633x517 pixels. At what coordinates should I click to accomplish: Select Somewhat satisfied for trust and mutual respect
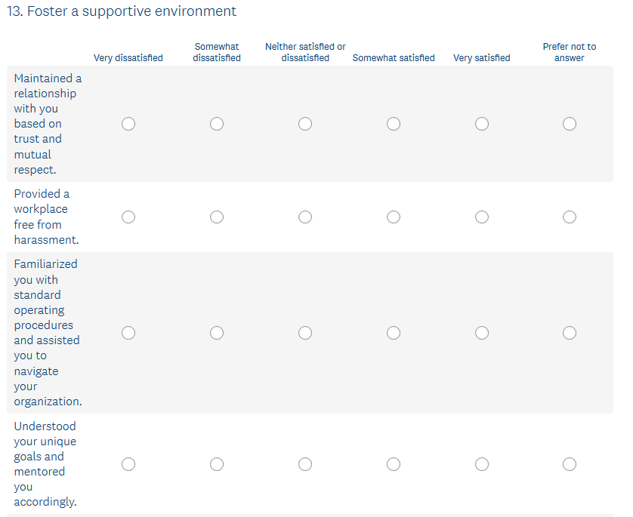394,124
